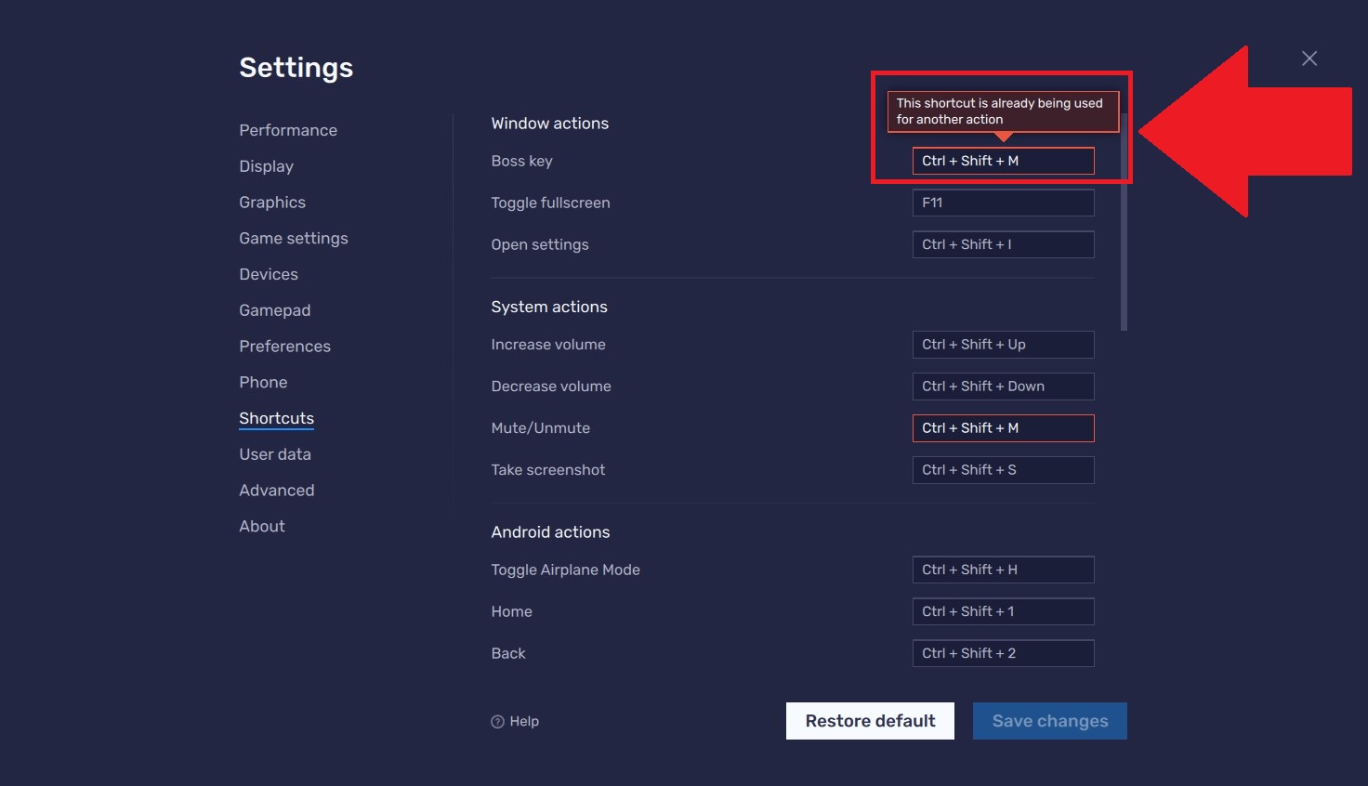
Task: Switch to the Display section
Action: point(266,165)
